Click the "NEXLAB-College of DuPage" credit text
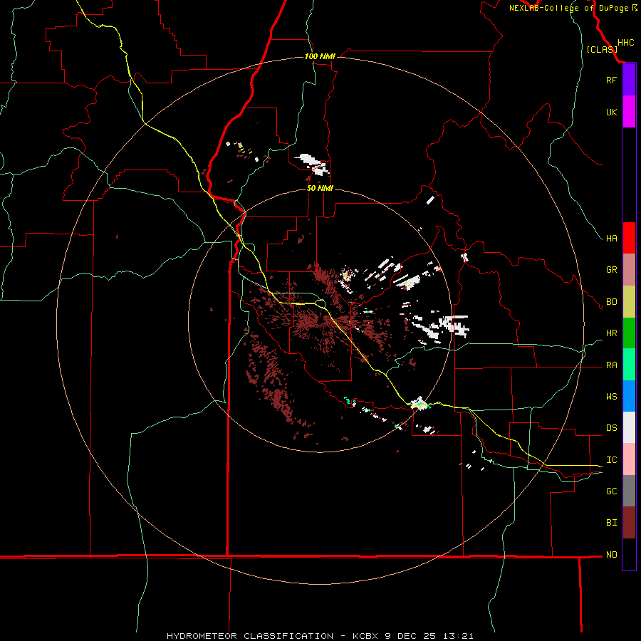The width and height of the screenshot is (641, 641). coord(568,8)
